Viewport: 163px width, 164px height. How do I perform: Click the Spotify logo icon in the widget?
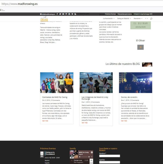[92, 152]
